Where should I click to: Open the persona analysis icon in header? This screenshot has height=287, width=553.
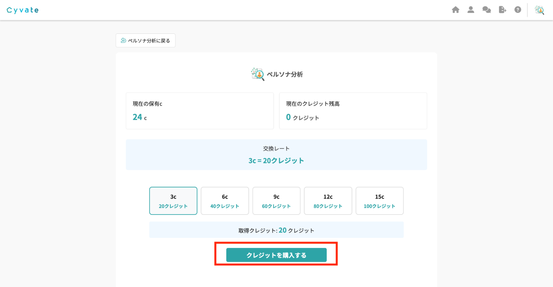[x=539, y=10]
